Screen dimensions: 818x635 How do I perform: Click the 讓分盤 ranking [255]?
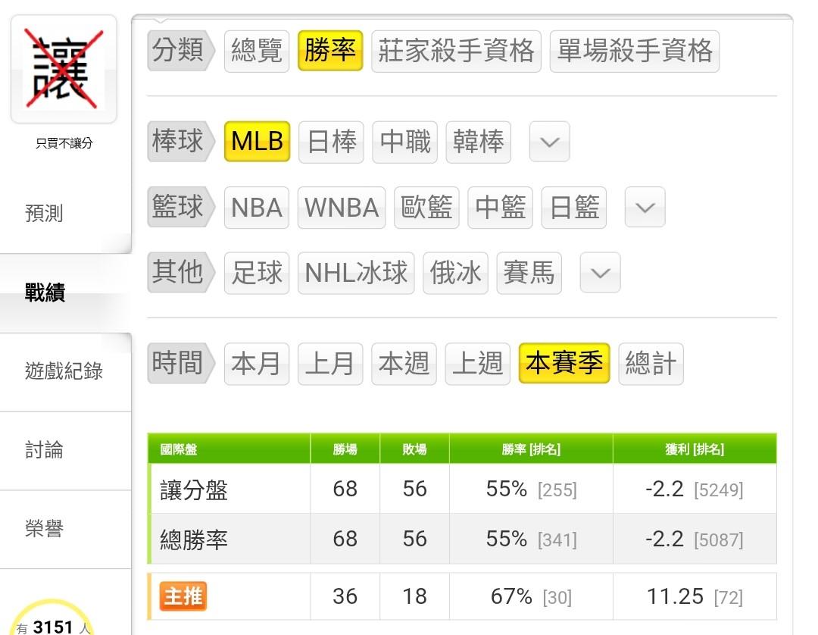pos(557,490)
